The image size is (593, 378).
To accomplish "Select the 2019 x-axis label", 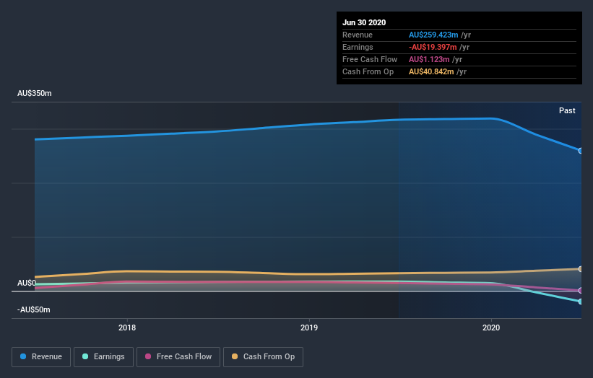I will click(x=309, y=328).
